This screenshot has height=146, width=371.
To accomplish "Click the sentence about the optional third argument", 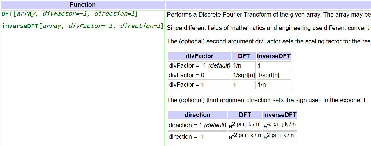I will click(267, 100).
